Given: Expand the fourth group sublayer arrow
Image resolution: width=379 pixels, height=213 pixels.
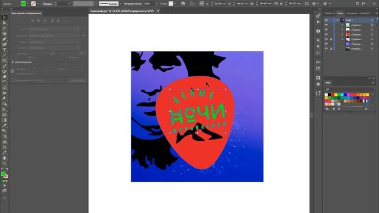Looking at the screenshot, I should (x=342, y=39).
